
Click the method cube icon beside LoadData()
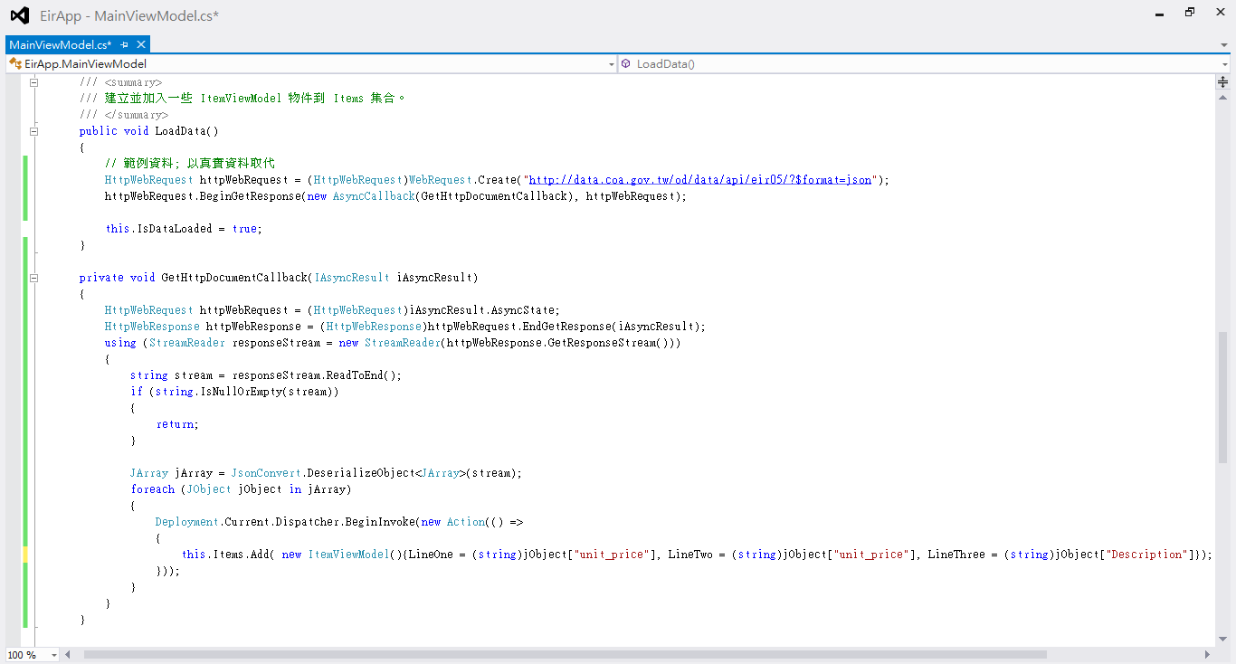pos(626,64)
